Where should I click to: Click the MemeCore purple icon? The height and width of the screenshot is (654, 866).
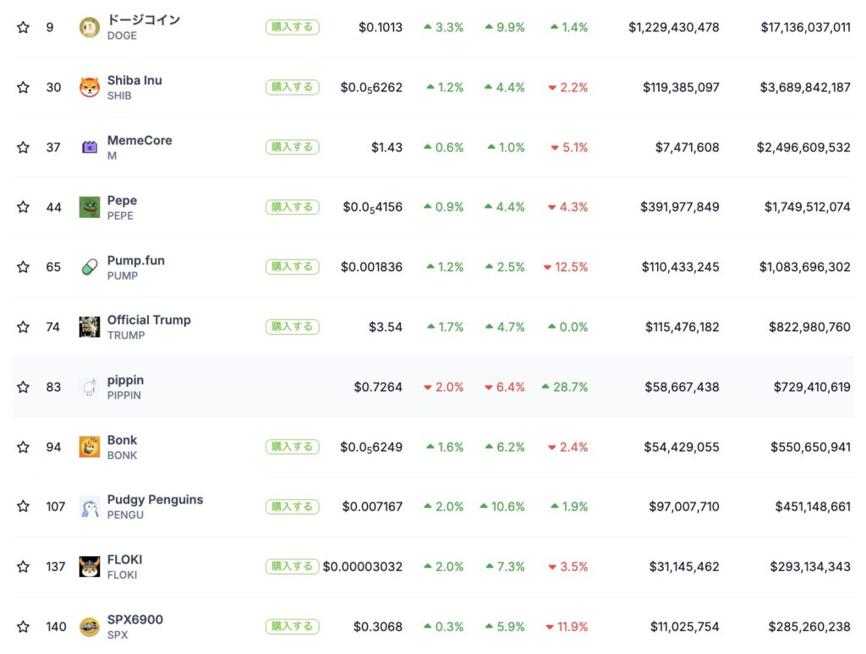pyautogui.click(x=89, y=147)
